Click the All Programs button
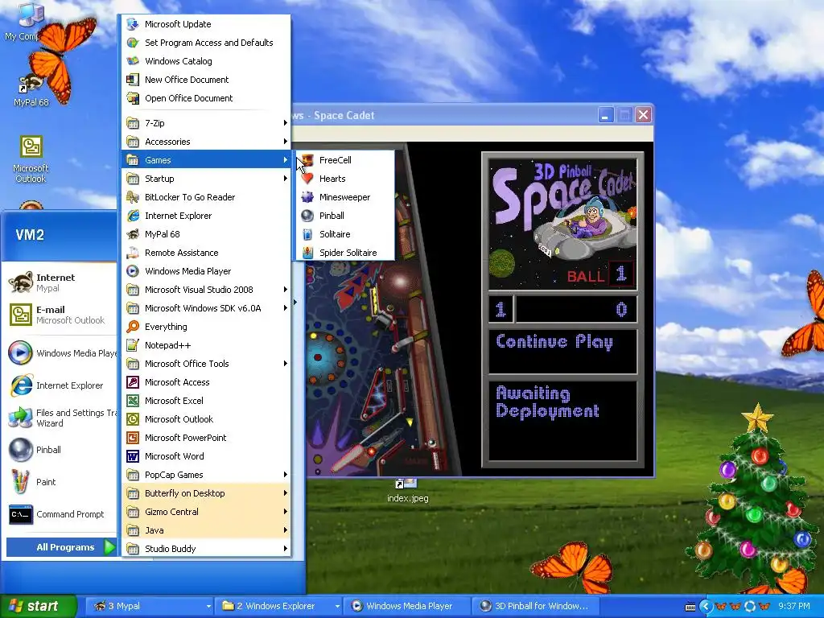Screen dimensions: 824x618 61,547
